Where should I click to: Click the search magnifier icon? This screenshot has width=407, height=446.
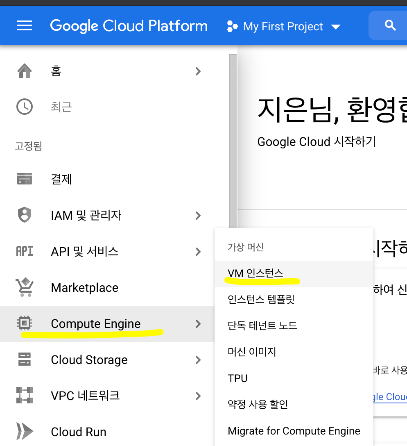click(x=390, y=25)
